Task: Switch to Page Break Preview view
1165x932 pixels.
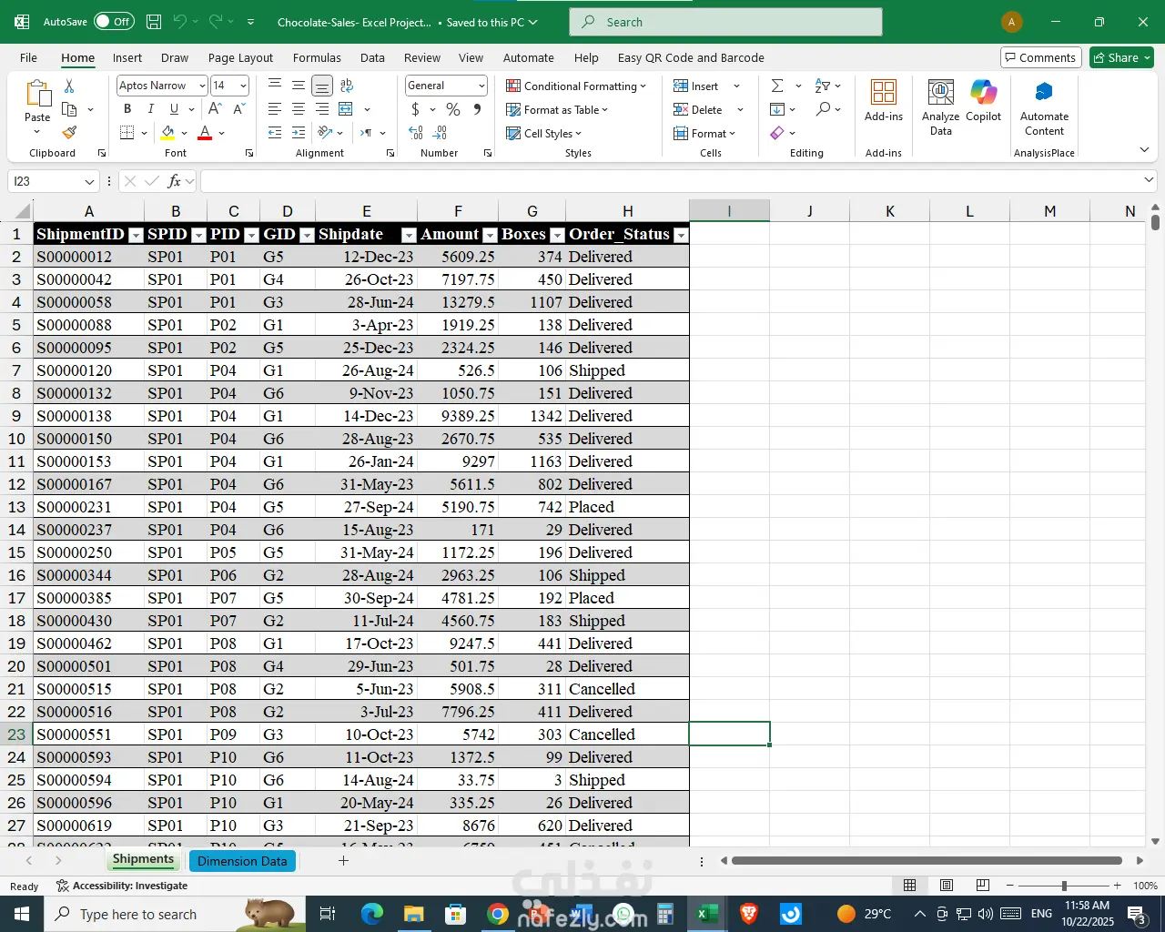Action: click(983, 886)
